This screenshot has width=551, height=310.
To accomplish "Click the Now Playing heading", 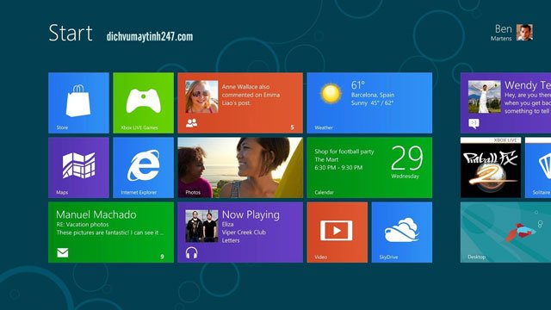I will coord(251,214).
